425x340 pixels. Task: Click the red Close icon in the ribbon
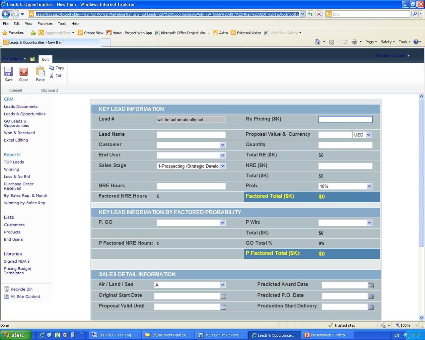pyautogui.click(x=24, y=72)
